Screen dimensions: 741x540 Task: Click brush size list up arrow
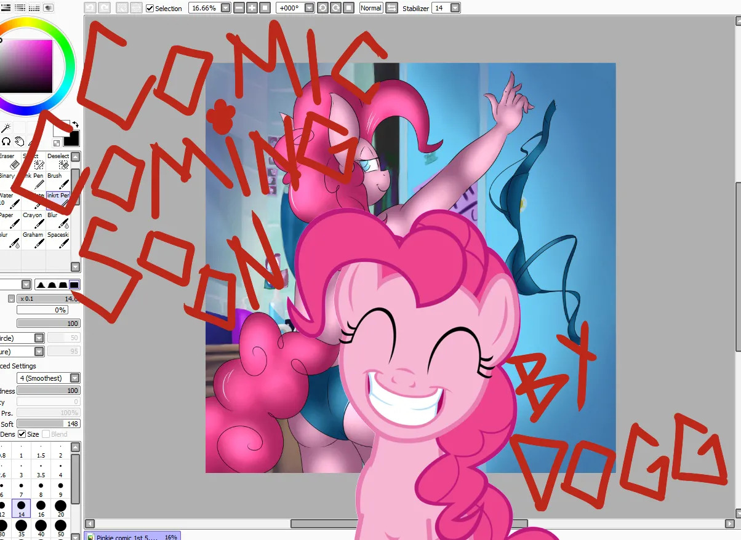coord(75,447)
